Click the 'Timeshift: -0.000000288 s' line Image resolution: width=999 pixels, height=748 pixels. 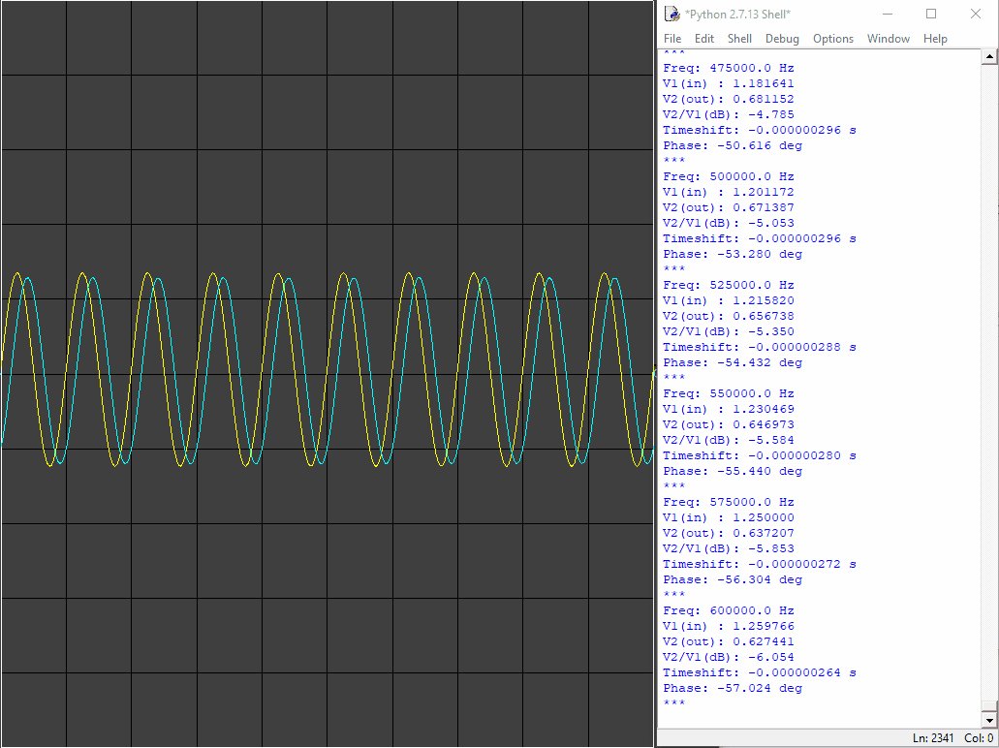[760, 347]
